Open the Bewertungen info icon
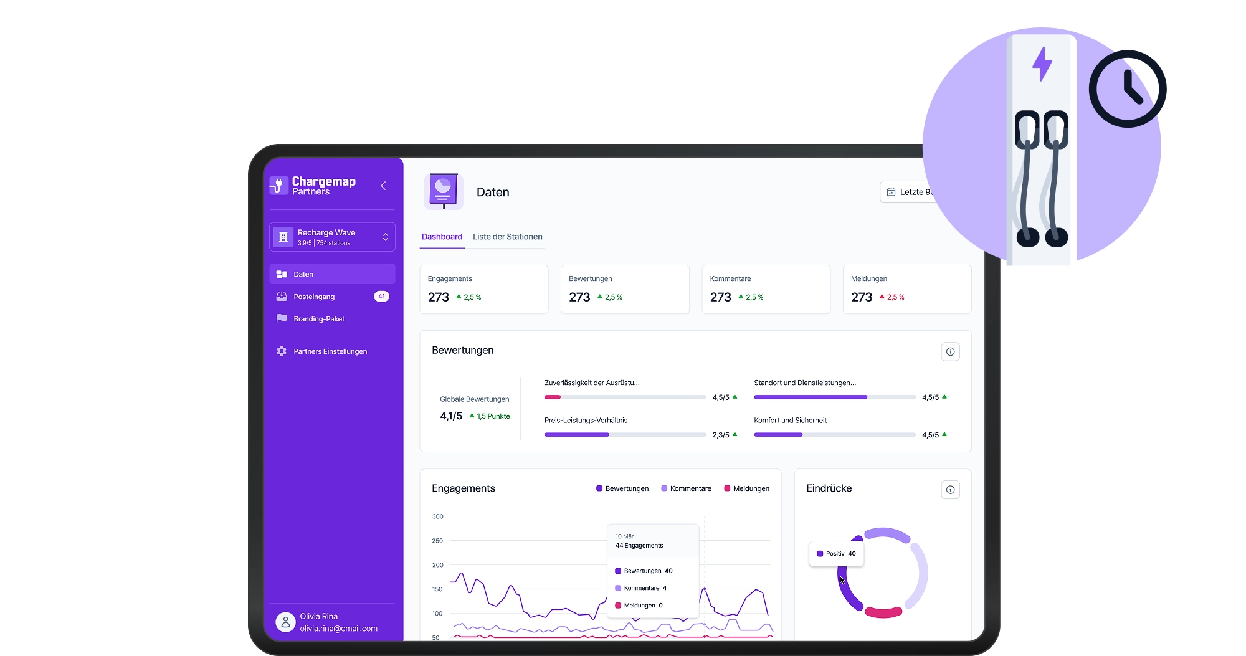 [950, 351]
